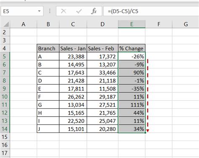Click the % Change header cell
Screen dimensions: 199x158
[131, 48]
